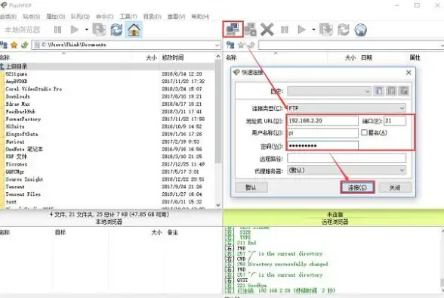Select the Downloads folder in local list
This screenshot has height=298, width=444.
tap(17, 96)
